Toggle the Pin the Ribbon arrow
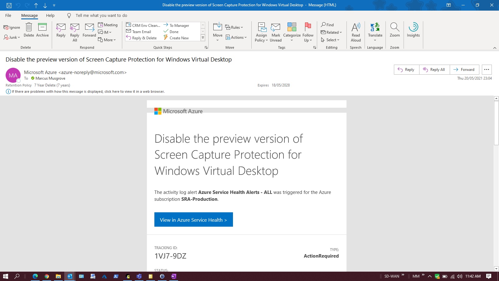This screenshot has width=499, height=281. pyautogui.click(x=495, y=48)
